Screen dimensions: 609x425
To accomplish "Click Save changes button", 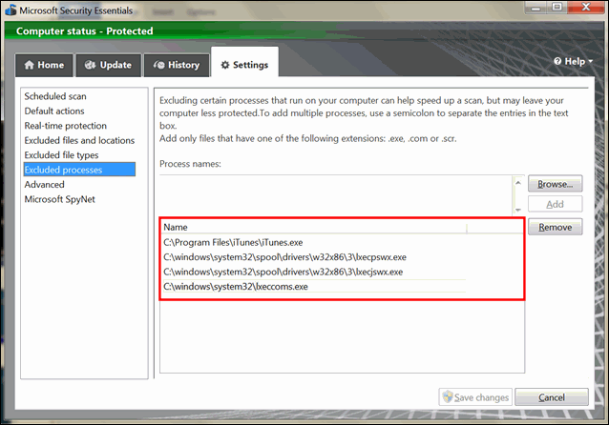I will pyautogui.click(x=475, y=397).
